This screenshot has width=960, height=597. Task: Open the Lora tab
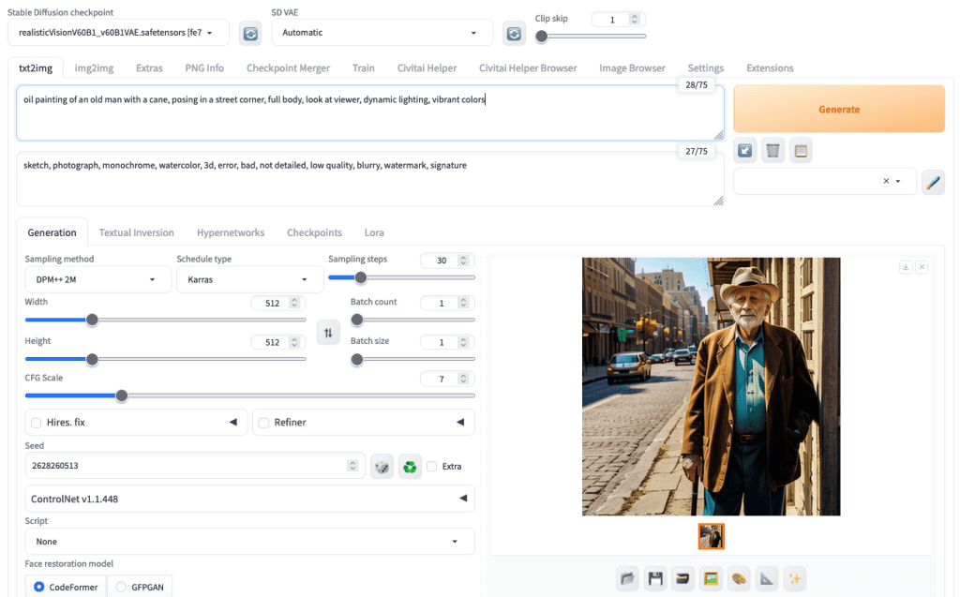point(374,232)
